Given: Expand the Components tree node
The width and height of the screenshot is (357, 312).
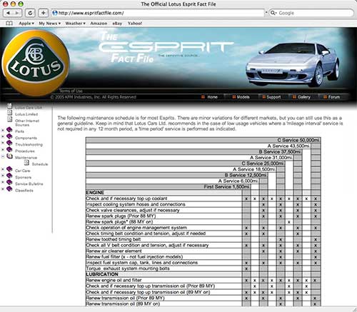Looking at the screenshot, I should 3,137.
